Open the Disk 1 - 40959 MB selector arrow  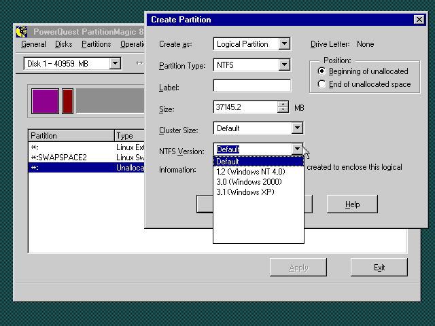(115, 63)
